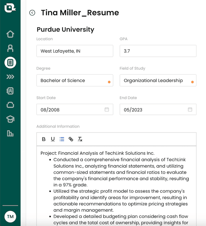This screenshot has height=226, width=206.
Task: Click the bullet starting 'Developed a detailed budgeting'
Action: point(121,219)
